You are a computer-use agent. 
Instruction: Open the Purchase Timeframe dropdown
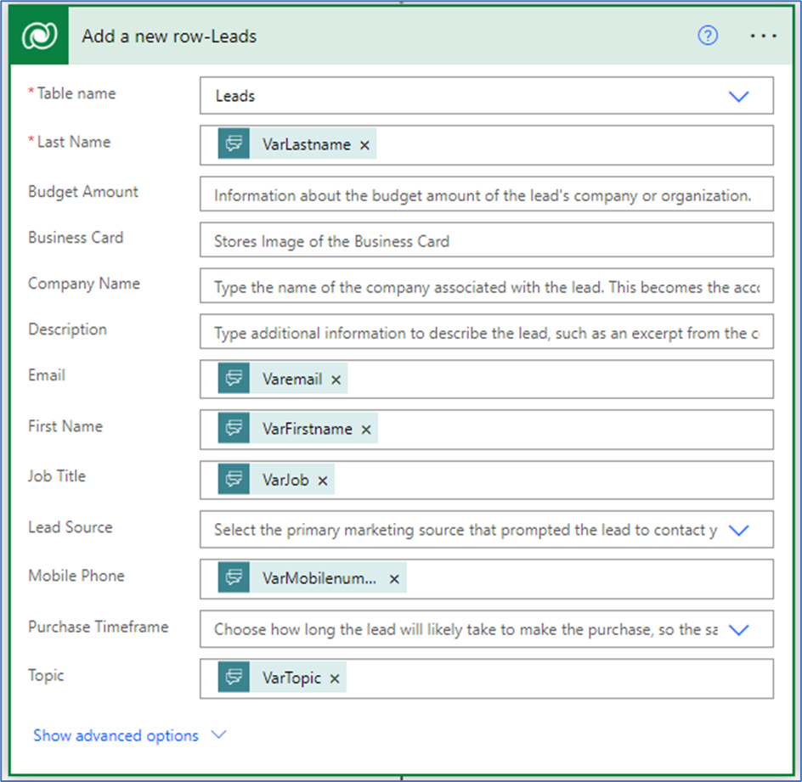click(x=738, y=629)
